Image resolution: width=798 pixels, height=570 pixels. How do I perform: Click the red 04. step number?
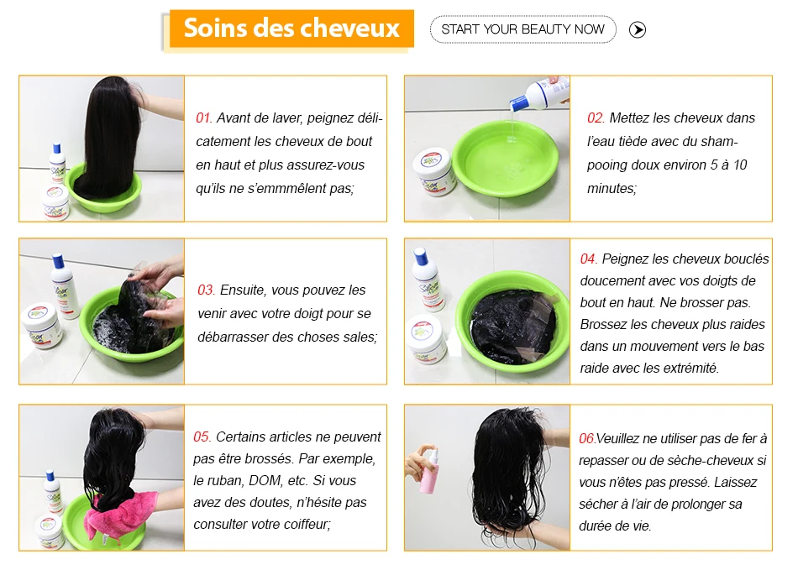click(x=589, y=259)
